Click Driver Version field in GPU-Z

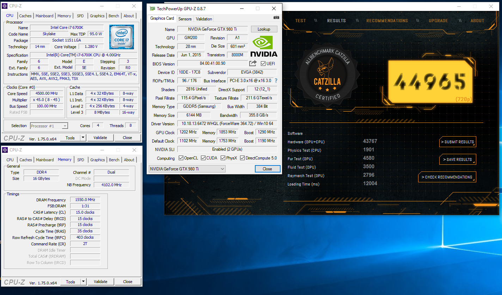tap(227, 124)
